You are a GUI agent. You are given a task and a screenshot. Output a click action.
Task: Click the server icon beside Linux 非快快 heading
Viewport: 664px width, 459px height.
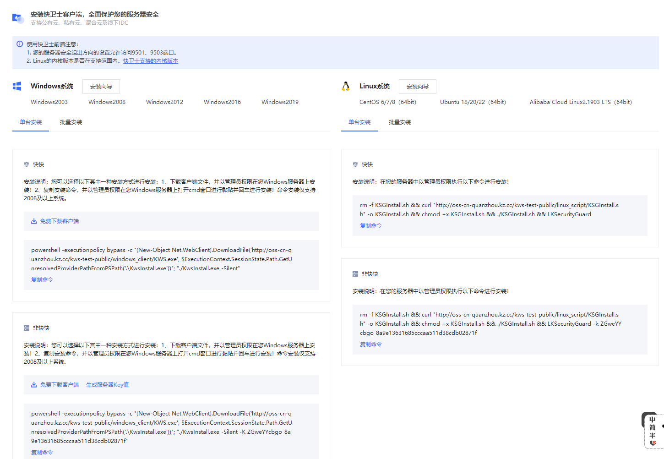click(355, 274)
